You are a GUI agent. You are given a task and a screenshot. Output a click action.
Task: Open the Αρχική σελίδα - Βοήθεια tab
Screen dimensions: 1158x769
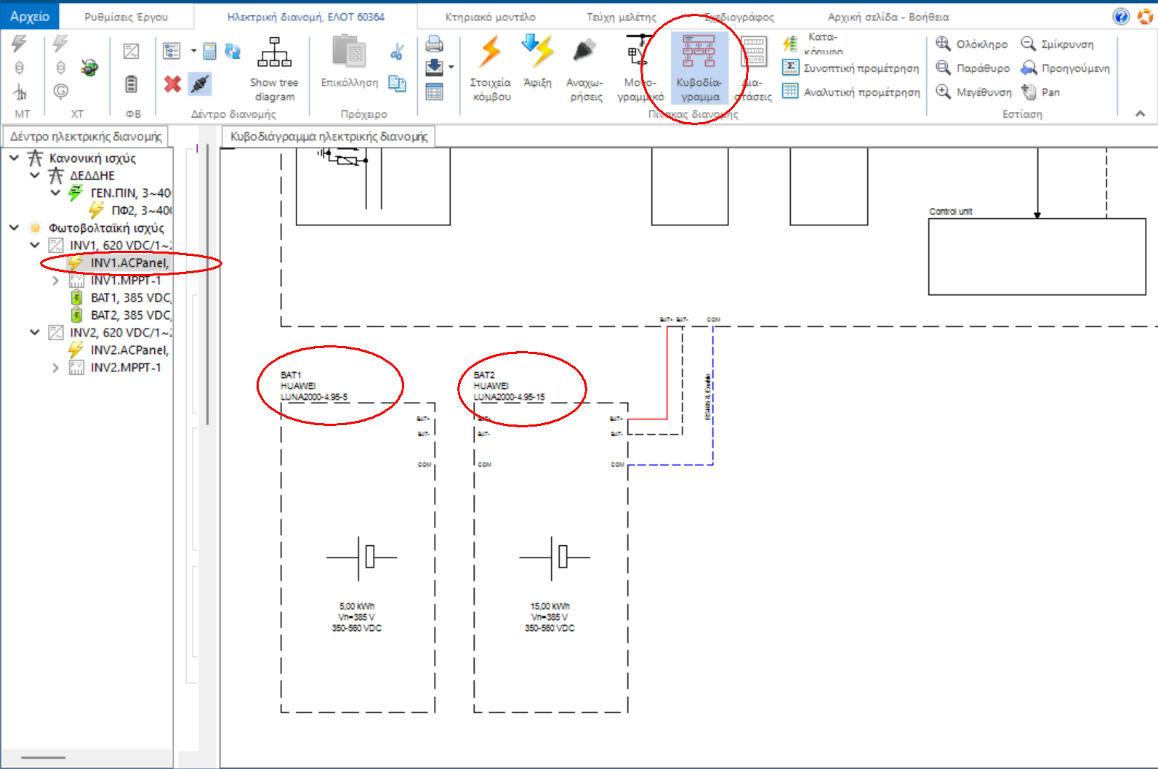(x=888, y=17)
